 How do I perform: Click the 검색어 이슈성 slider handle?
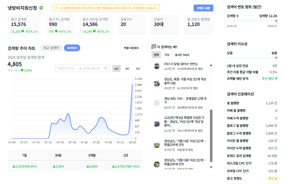pos(276,58)
